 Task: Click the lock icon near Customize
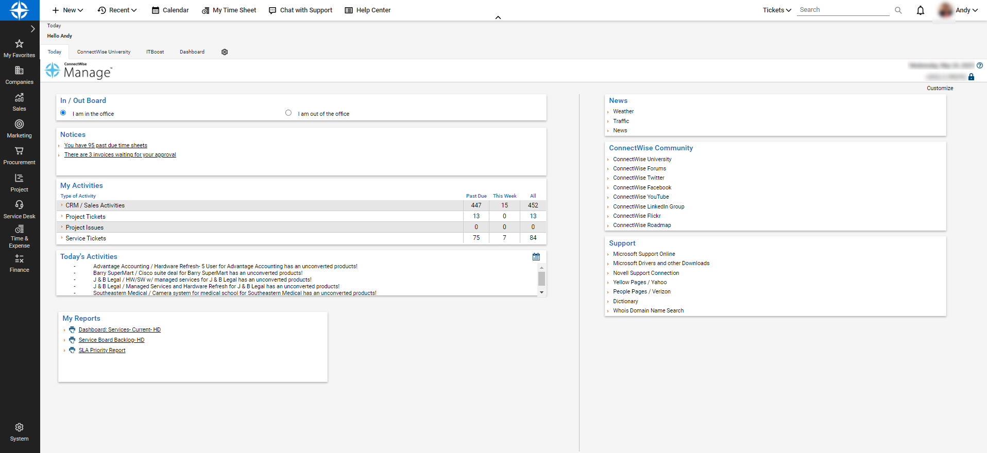pos(971,77)
